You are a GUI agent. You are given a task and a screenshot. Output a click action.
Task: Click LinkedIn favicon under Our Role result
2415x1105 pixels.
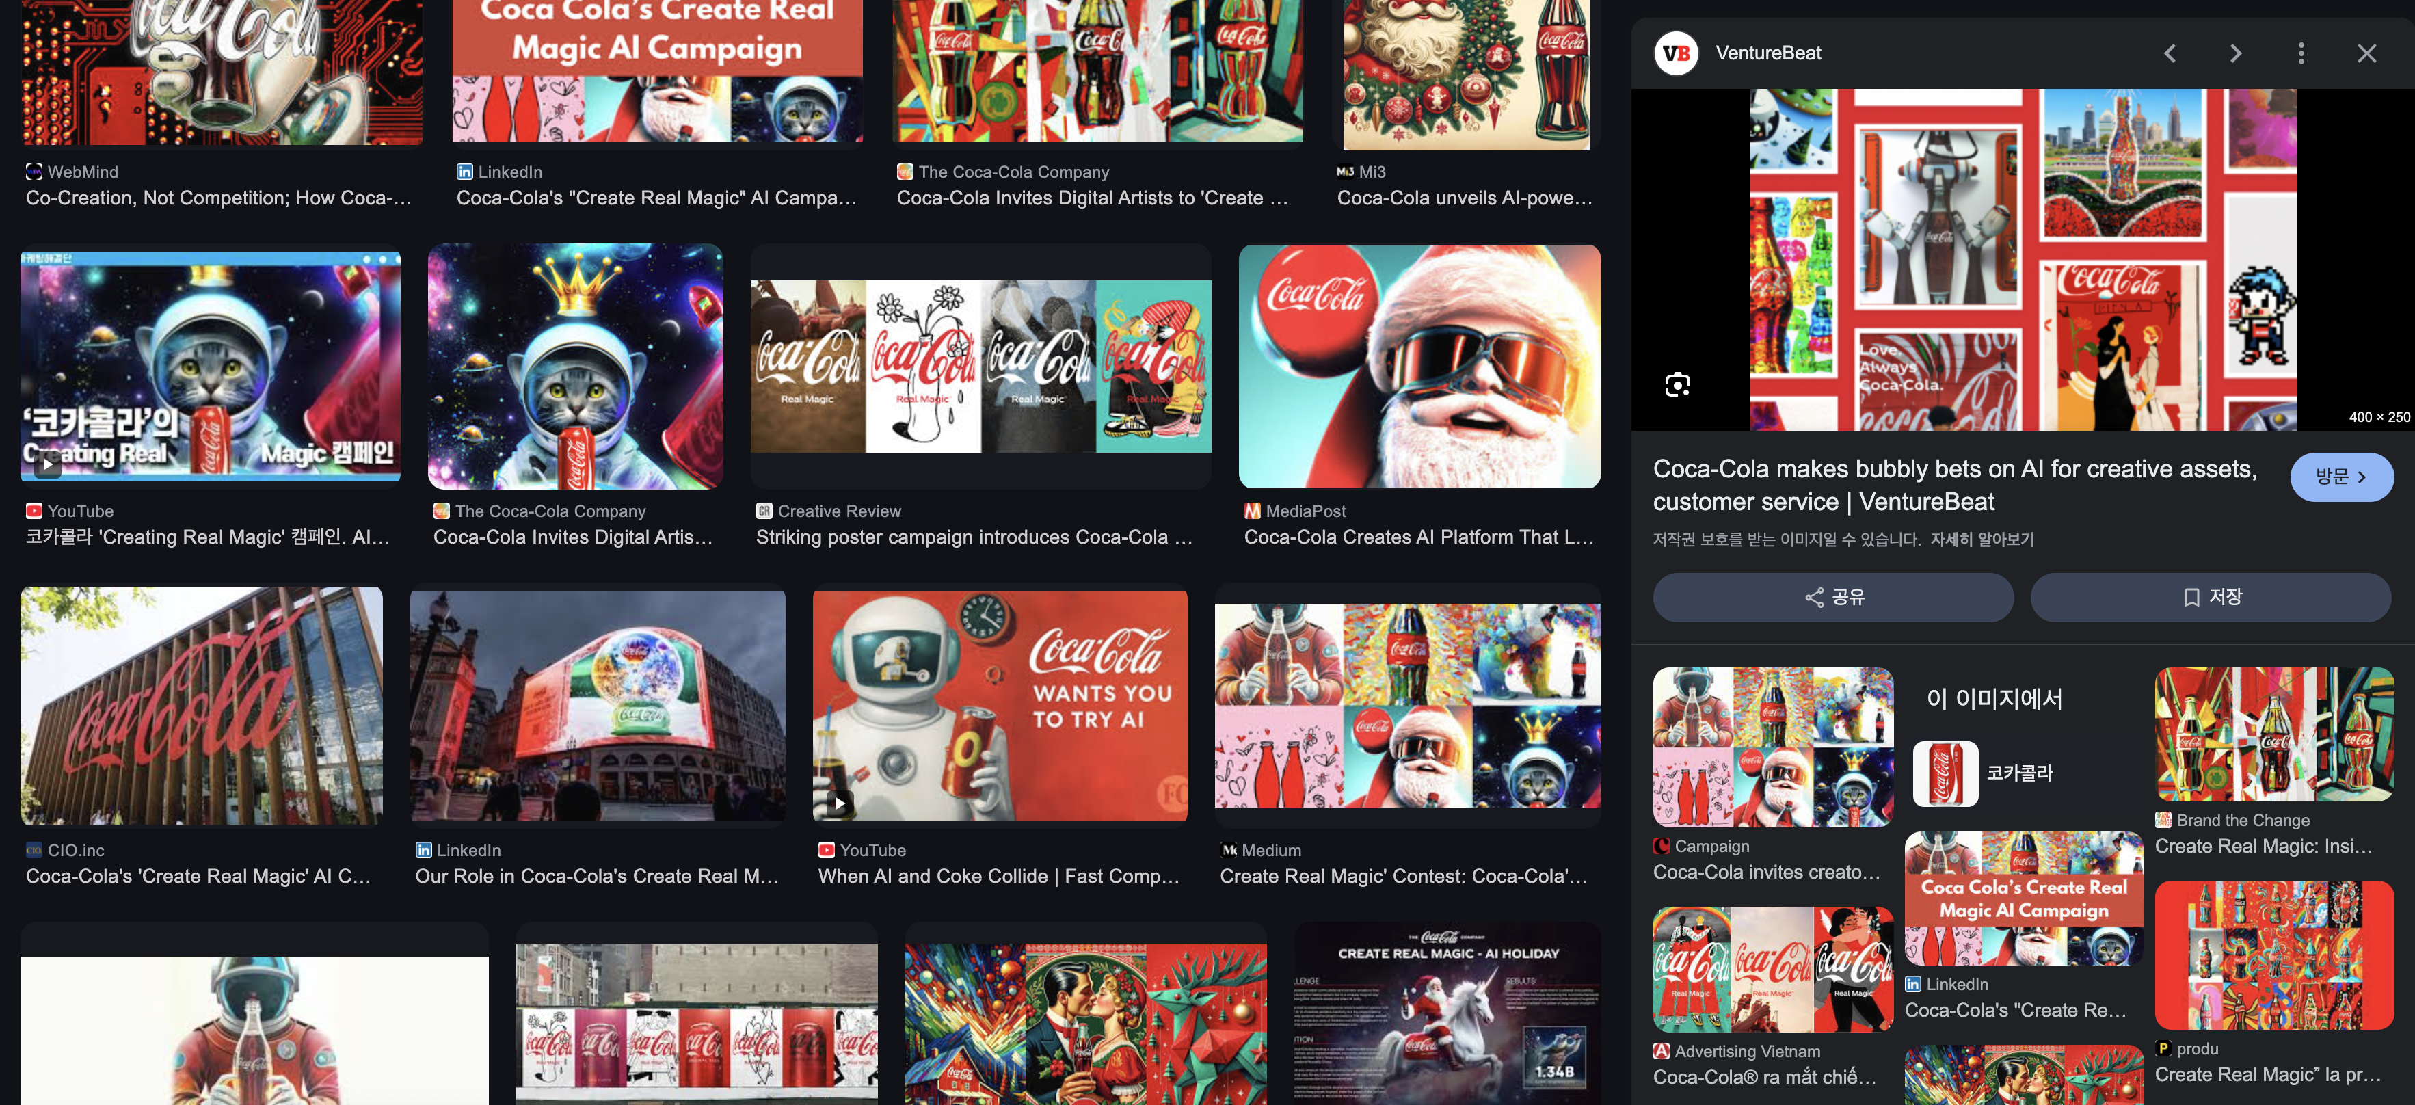pyautogui.click(x=423, y=850)
